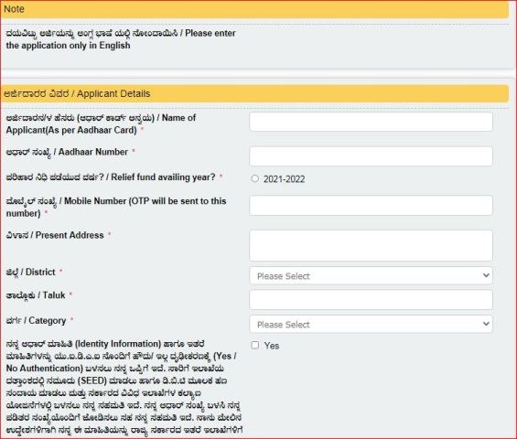Click the Yes label beside the checkbox
Viewport: 517px width, 439px height.
272,346
